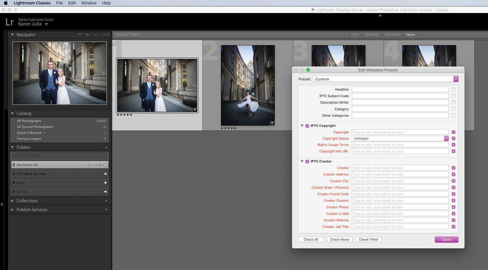Collapse the IPTC Copyright section
Screen dimensions: 488x270
point(302,126)
